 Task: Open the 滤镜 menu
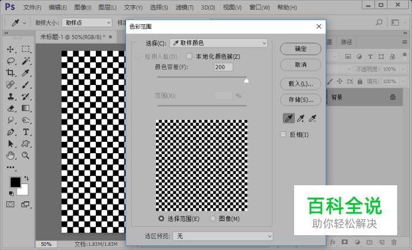click(185, 7)
